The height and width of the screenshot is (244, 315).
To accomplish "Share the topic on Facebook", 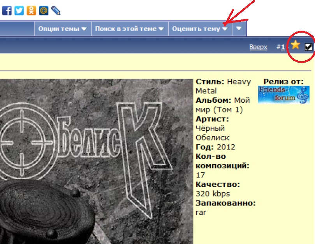I will tap(7, 11).
